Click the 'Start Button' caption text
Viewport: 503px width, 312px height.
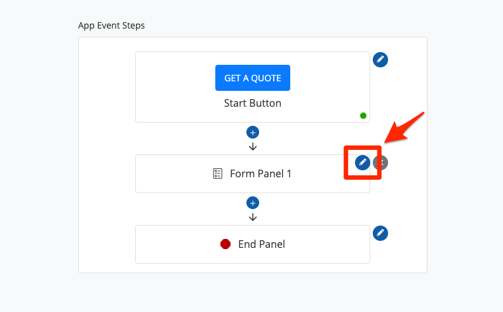(x=253, y=103)
